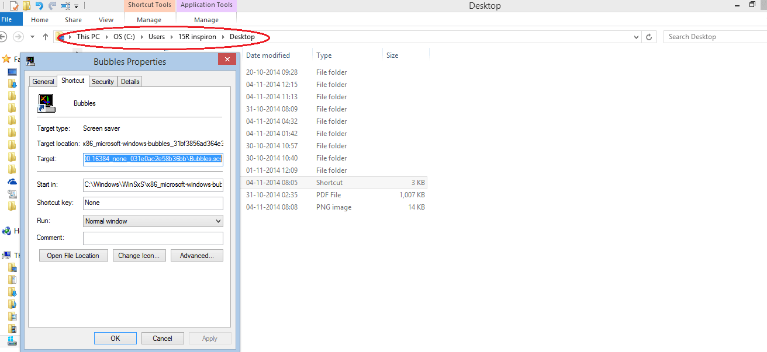Click Users in the address breadcrumb

pos(157,37)
